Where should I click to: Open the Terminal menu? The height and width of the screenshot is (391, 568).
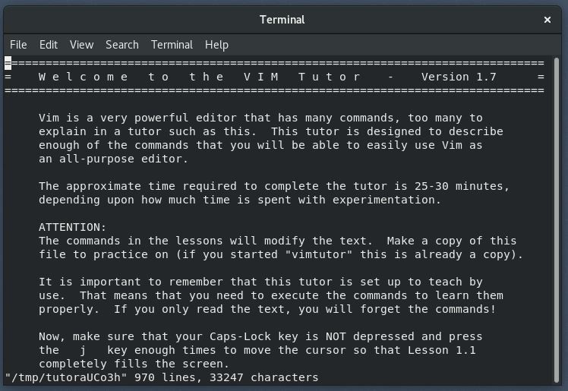[172, 45]
